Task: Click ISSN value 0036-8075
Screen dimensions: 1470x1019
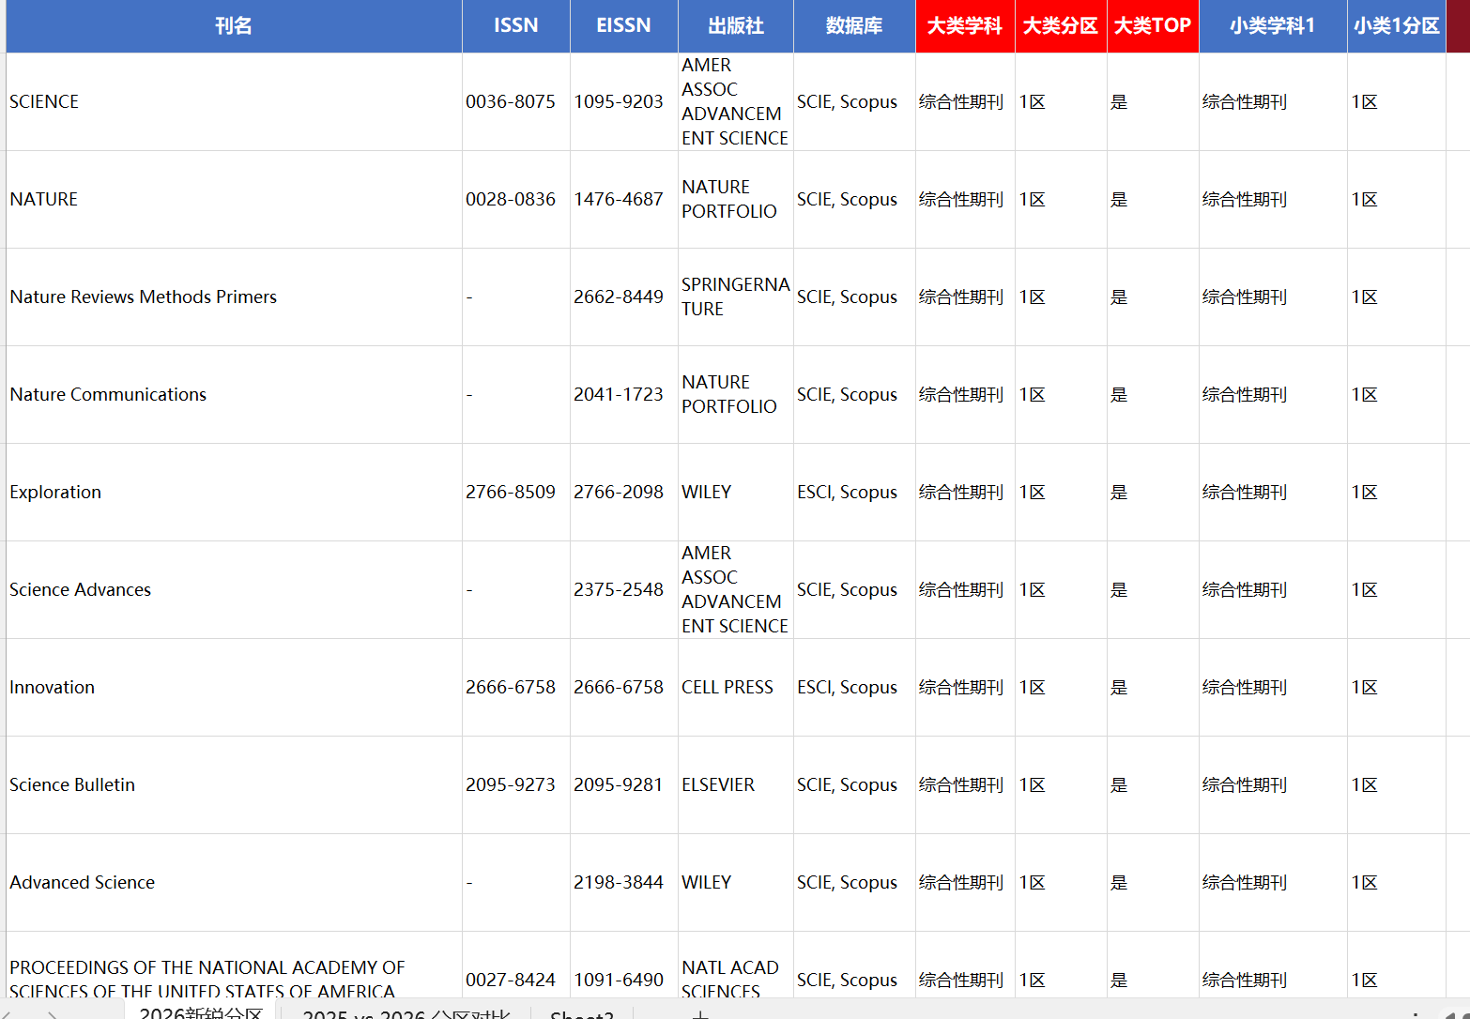Action: tap(516, 101)
